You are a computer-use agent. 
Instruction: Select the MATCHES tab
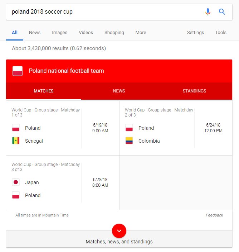coord(44,91)
